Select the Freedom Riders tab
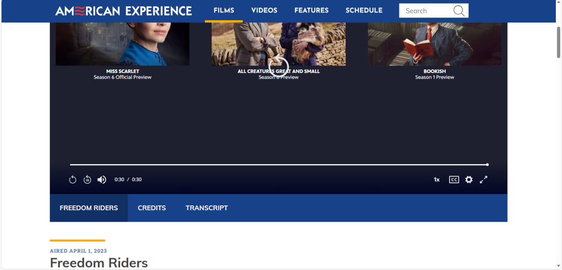The height and width of the screenshot is (270, 562). (89, 208)
